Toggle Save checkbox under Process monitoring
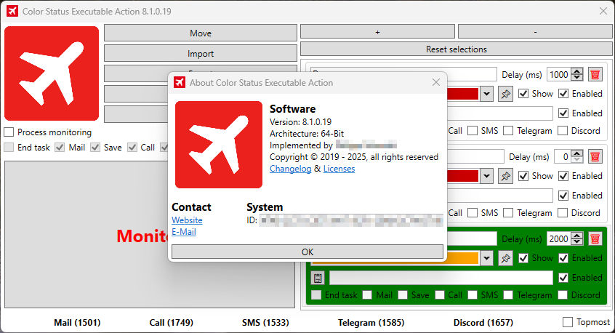This screenshot has width=615, height=333. click(x=95, y=148)
